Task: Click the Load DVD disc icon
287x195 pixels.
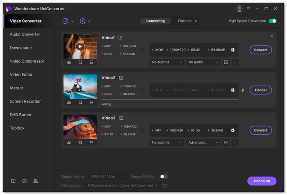Action: click(x=83, y=21)
